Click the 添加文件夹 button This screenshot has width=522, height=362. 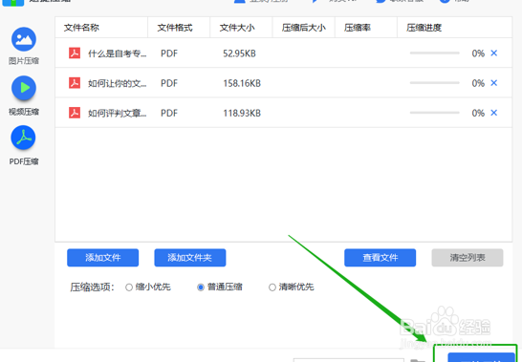tap(190, 258)
